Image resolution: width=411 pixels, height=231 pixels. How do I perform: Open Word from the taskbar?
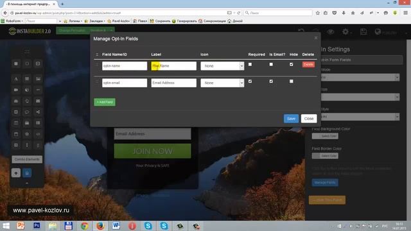coord(116,225)
